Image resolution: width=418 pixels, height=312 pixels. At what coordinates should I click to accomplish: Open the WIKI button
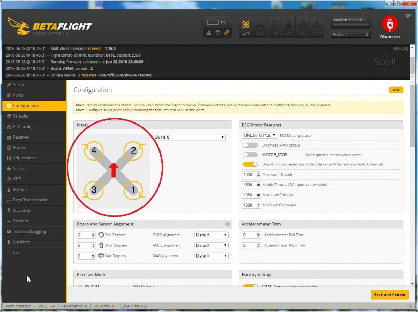396,90
